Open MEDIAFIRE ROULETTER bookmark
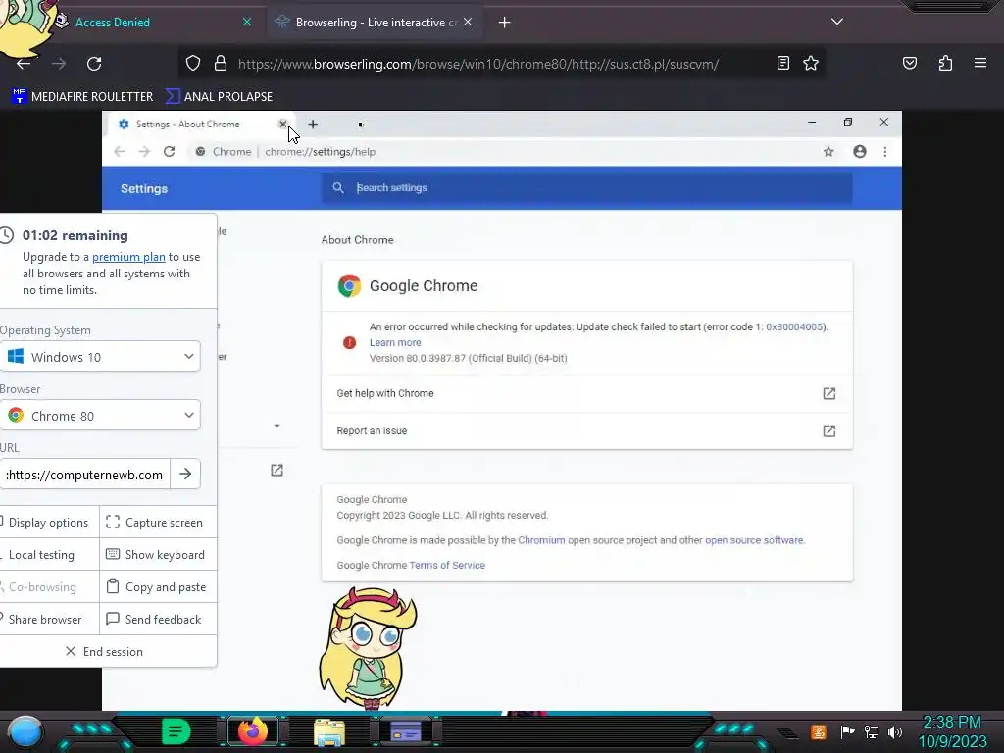Screen dimensions: 1004x753 pos(82,97)
